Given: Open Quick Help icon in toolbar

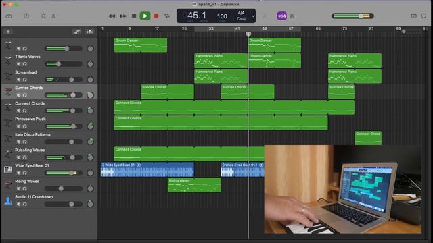Looking at the screenshot, I should [26, 16].
